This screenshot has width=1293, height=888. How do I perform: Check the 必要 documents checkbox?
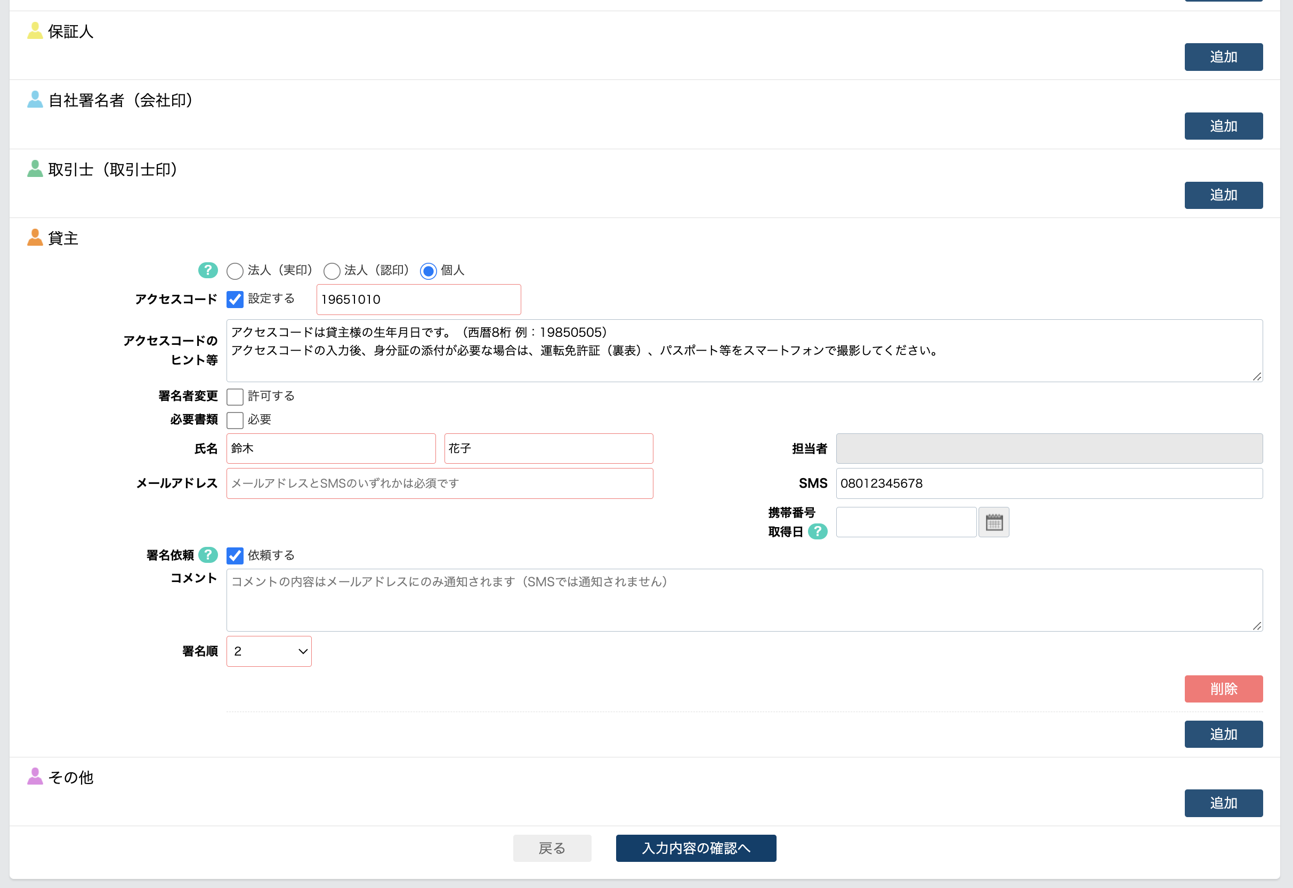pos(235,420)
